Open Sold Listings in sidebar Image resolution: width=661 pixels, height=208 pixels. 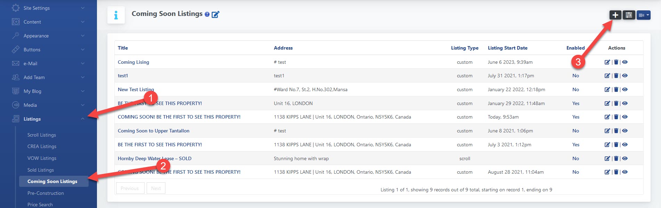click(x=41, y=170)
